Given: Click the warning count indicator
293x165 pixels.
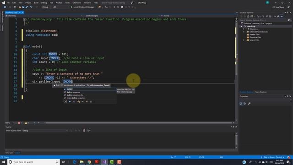Looking at the screenshot, I should point(27,123).
